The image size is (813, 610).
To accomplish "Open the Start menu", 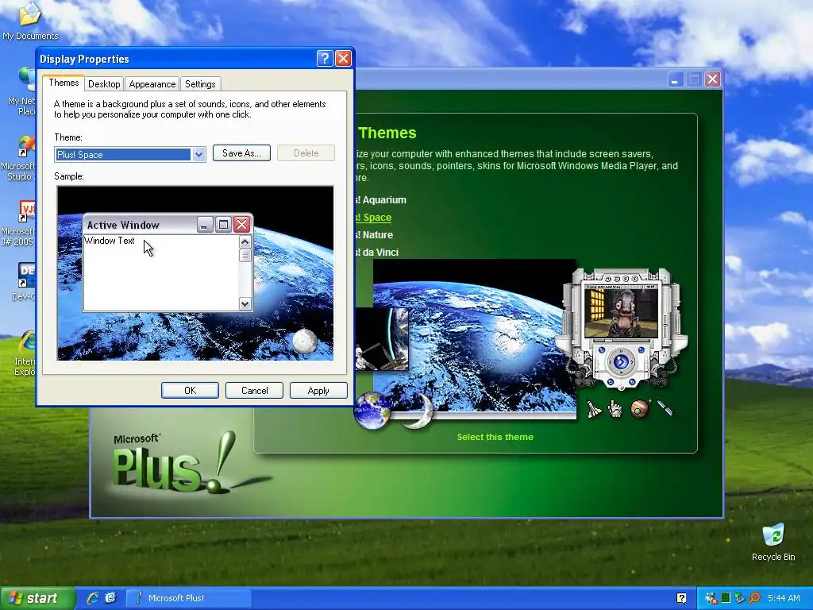I will (x=37, y=598).
